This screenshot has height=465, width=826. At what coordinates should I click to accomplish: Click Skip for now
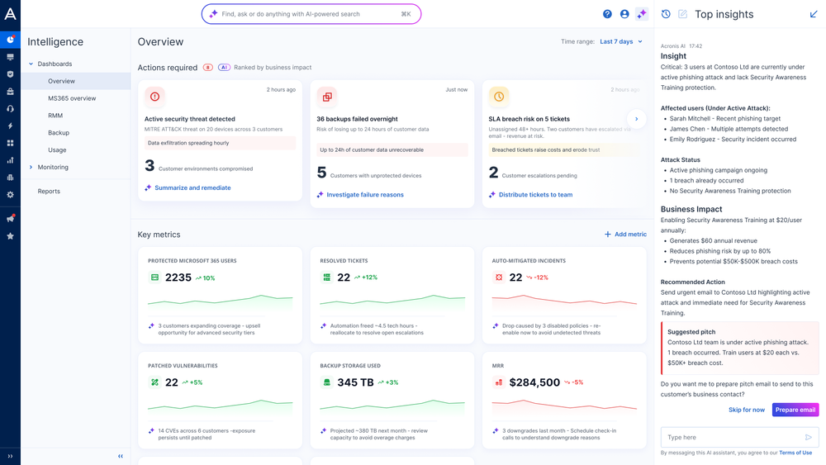point(747,410)
